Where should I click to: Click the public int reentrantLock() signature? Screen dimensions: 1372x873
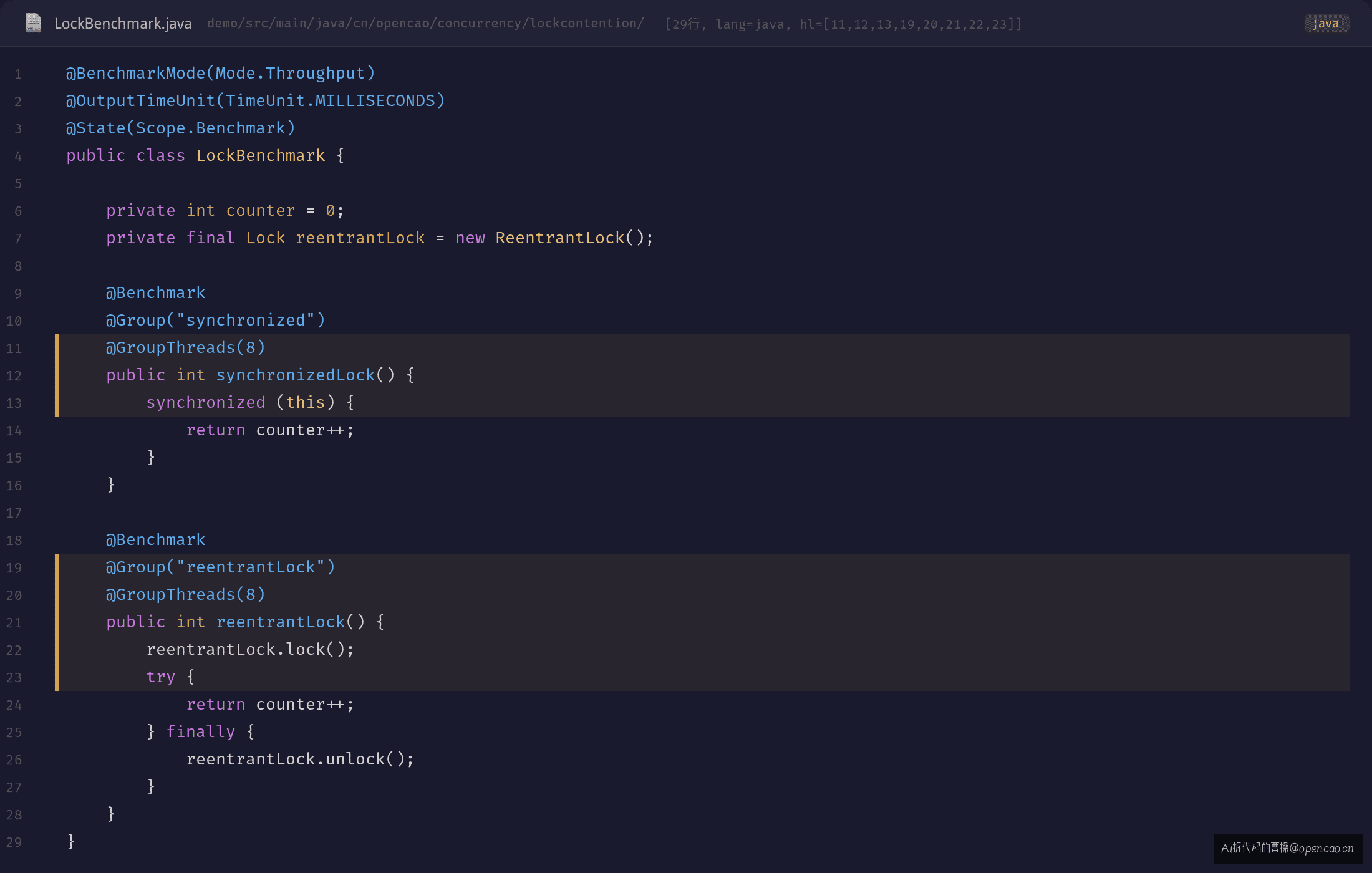click(x=245, y=622)
